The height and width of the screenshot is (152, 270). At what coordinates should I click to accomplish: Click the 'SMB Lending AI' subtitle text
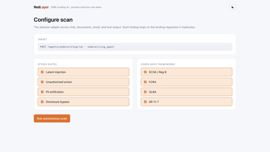pos(76,7)
